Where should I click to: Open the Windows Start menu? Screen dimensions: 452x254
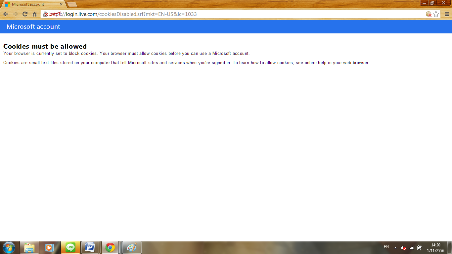9,247
